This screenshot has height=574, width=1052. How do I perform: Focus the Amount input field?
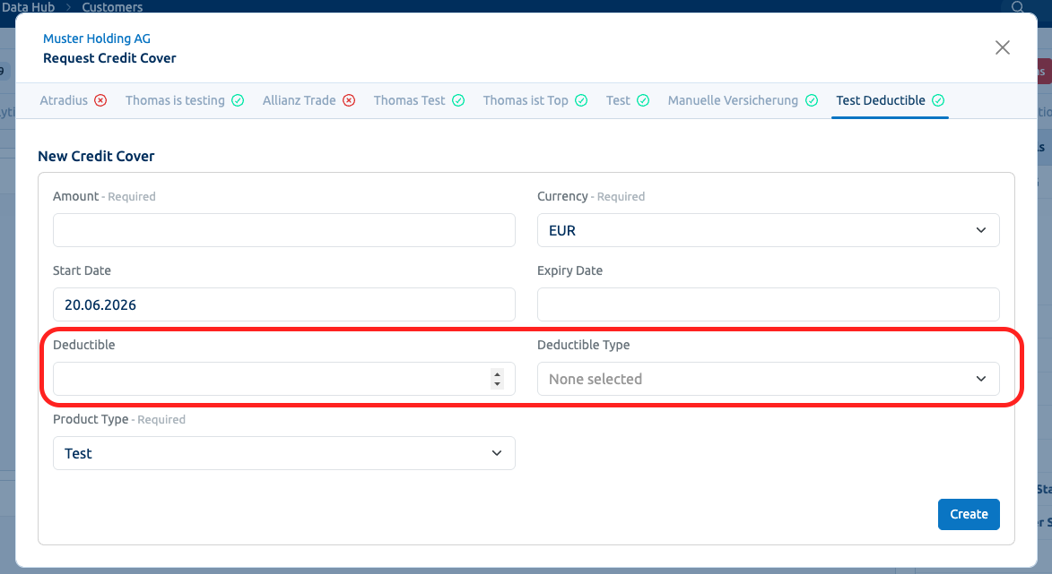pos(283,230)
